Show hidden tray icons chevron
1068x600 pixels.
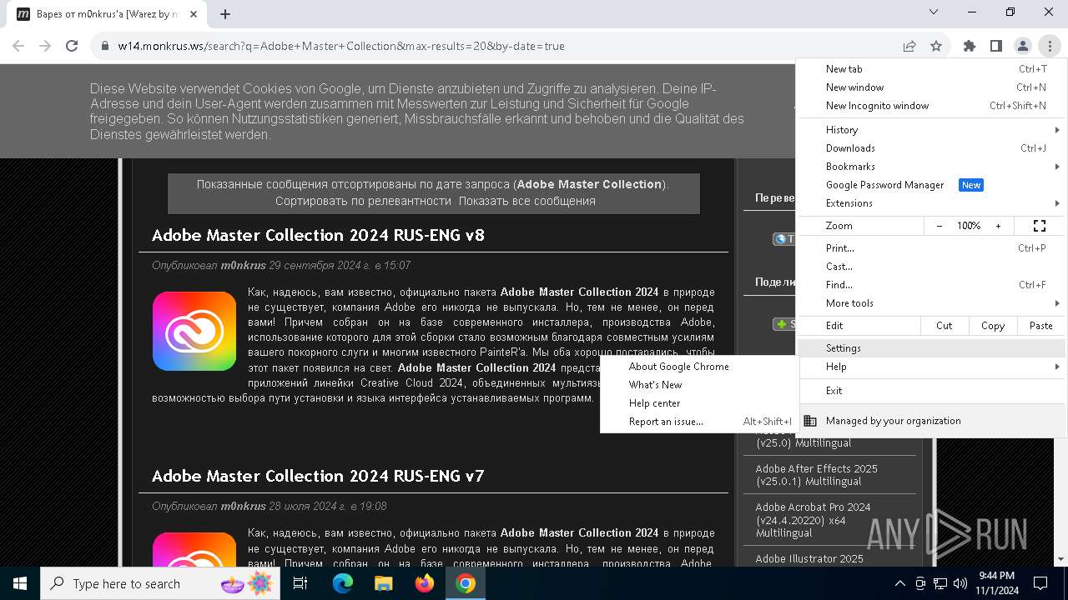click(899, 583)
